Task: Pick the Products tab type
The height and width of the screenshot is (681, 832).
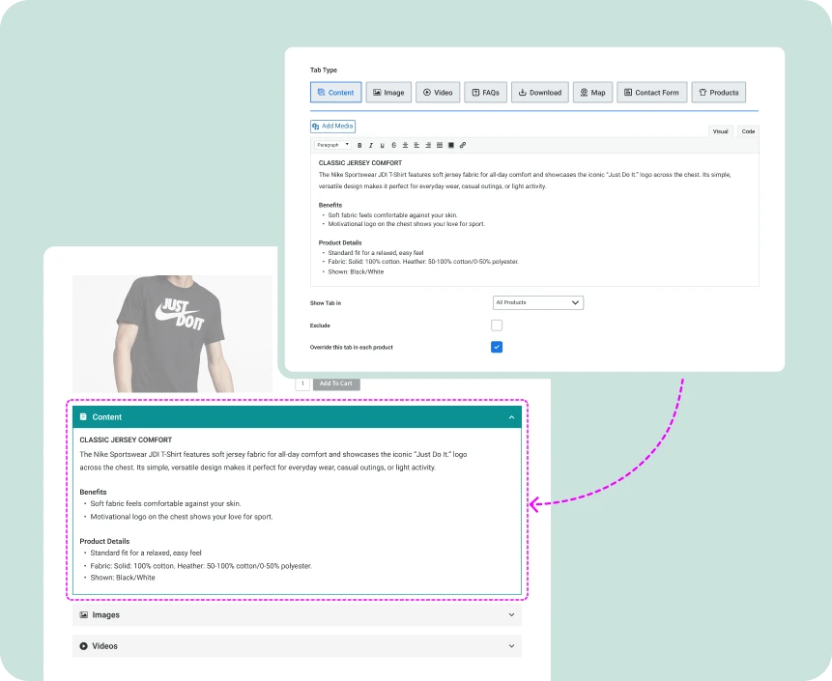Action: coord(718,93)
